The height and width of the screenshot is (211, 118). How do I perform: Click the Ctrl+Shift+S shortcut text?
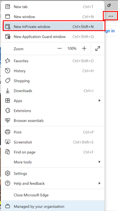[x=83, y=142]
